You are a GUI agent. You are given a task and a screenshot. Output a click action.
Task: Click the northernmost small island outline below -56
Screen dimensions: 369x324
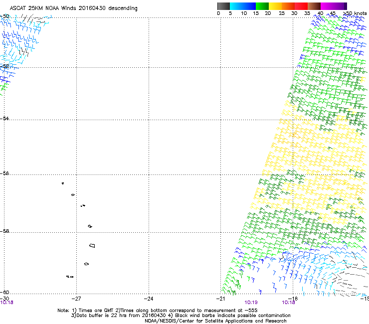pyautogui.click(x=63, y=183)
